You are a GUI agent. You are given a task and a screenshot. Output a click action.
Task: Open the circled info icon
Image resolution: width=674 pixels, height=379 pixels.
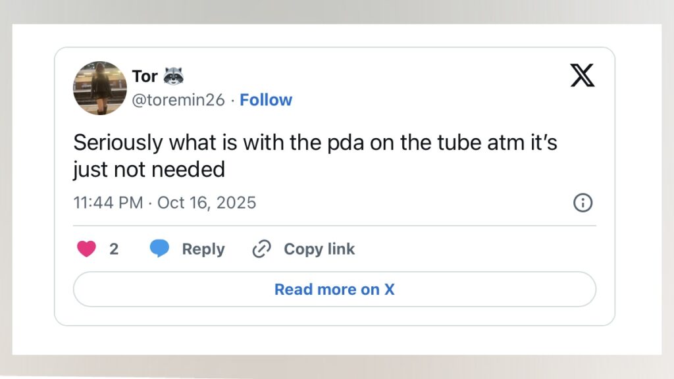coord(583,203)
